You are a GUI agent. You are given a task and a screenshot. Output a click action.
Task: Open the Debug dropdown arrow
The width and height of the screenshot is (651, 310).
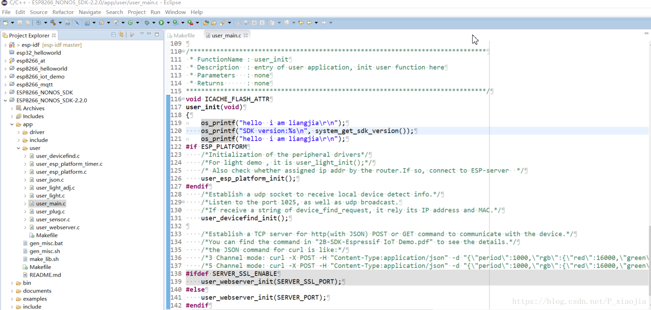pyautogui.click(x=154, y=22)
